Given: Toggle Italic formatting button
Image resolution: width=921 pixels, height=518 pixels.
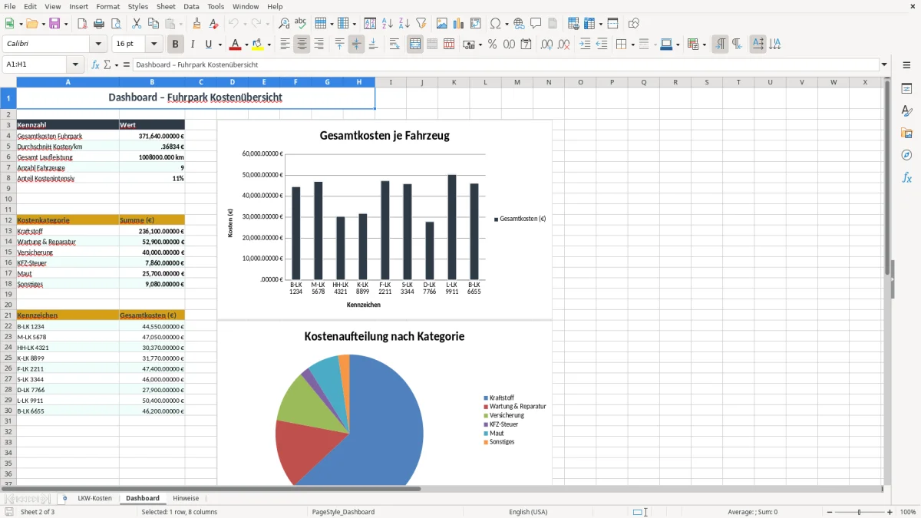Looking at the screenshot, I should point(192,45).
